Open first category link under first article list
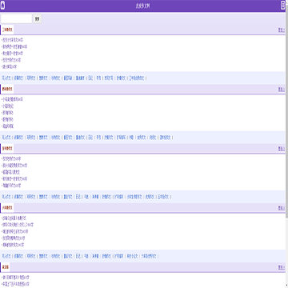Viewport: 288px width, 288px height. point(6,78)
